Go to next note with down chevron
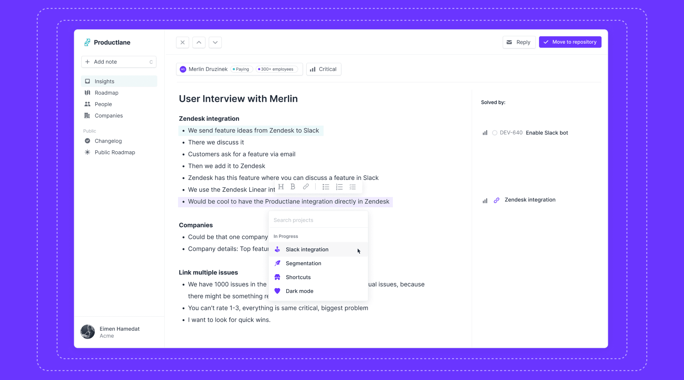This screenshot has width=684, height=380. 215,42
